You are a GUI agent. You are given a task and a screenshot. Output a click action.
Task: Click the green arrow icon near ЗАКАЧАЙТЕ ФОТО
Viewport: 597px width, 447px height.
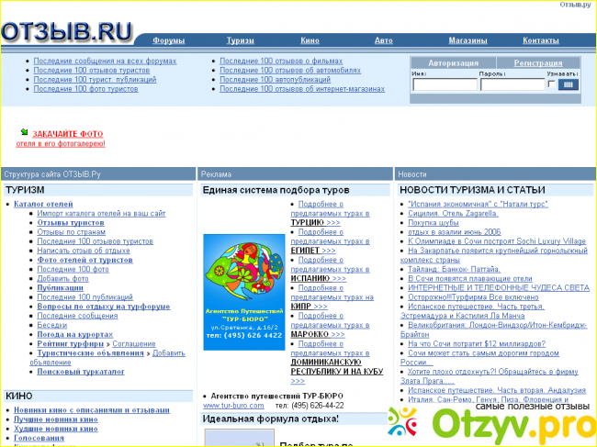point(25,134)
